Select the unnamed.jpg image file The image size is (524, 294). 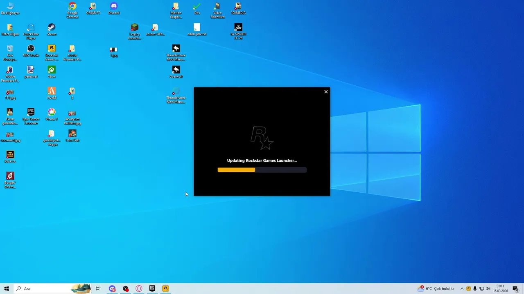[x=10, y=136]
